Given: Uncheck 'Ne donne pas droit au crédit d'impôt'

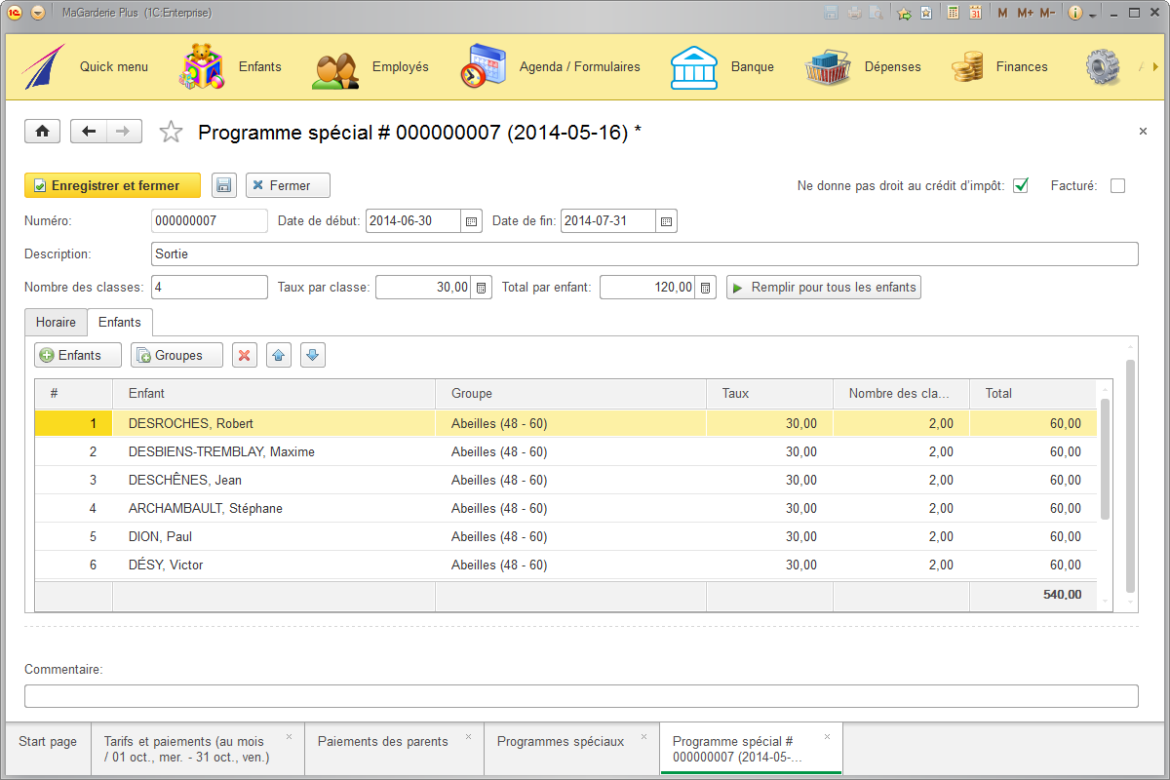Looking at the screenshot, I should [x=1020, y=185].
